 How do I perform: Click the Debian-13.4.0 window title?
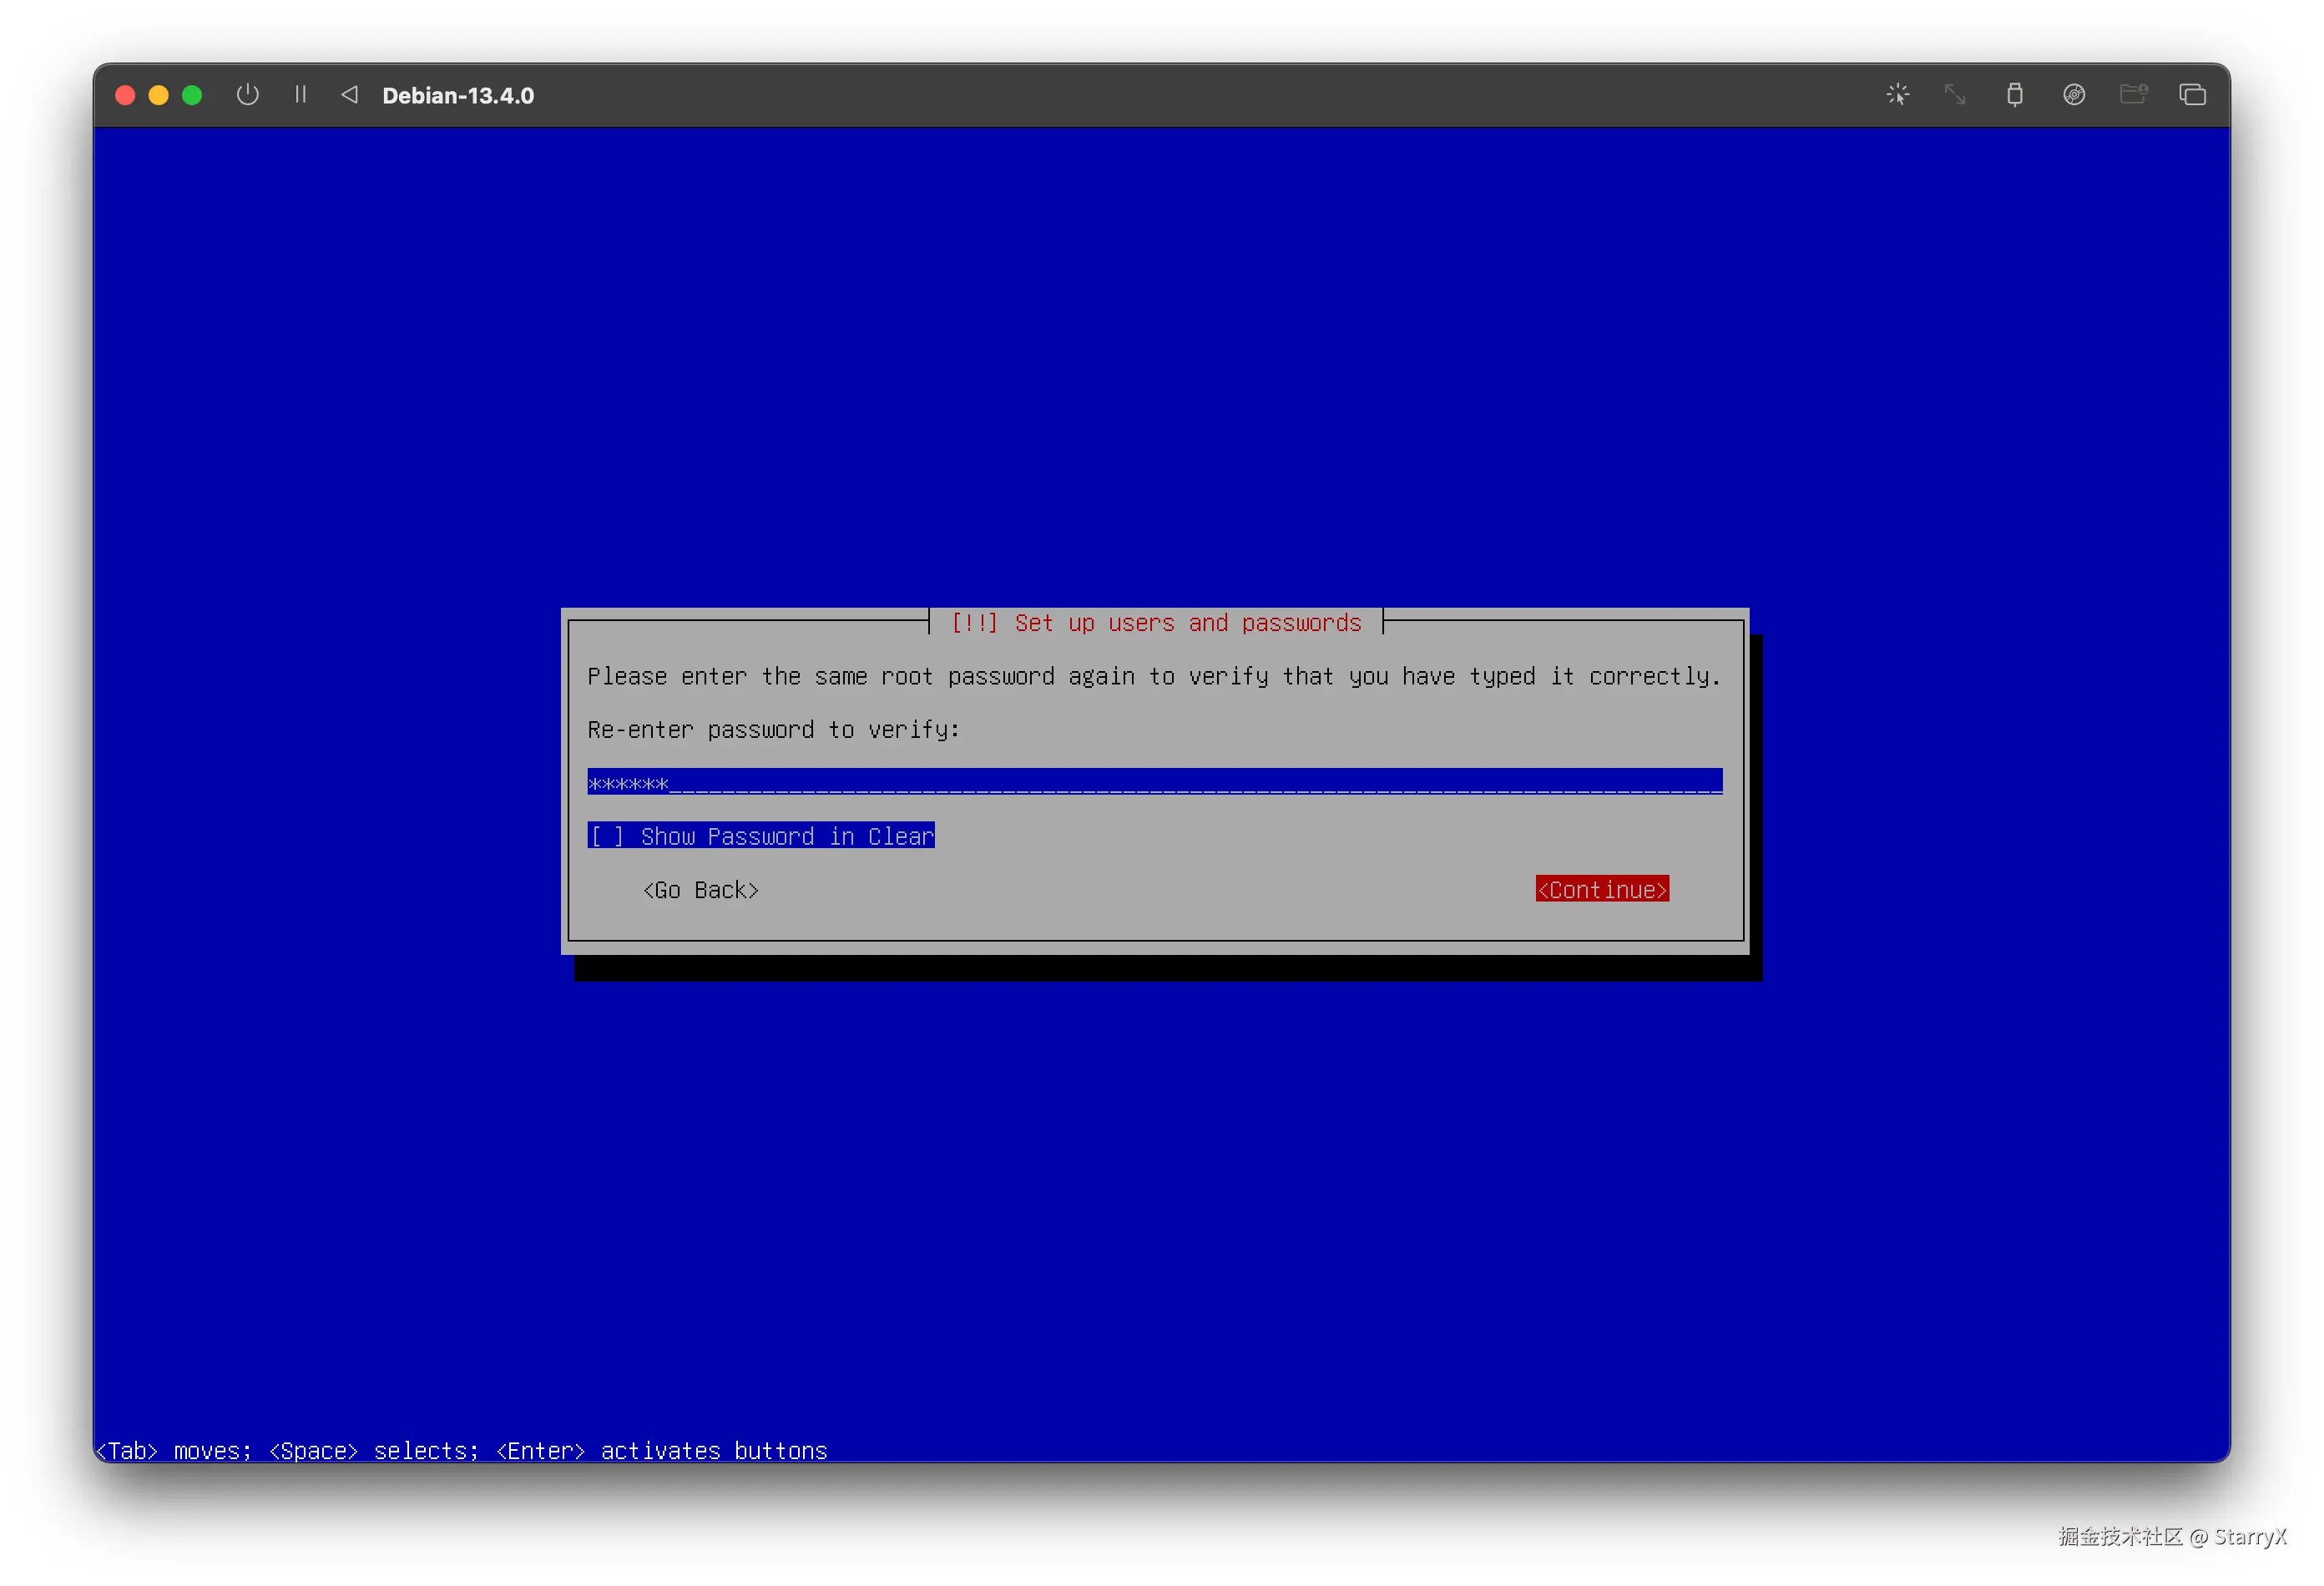(458, 96)
